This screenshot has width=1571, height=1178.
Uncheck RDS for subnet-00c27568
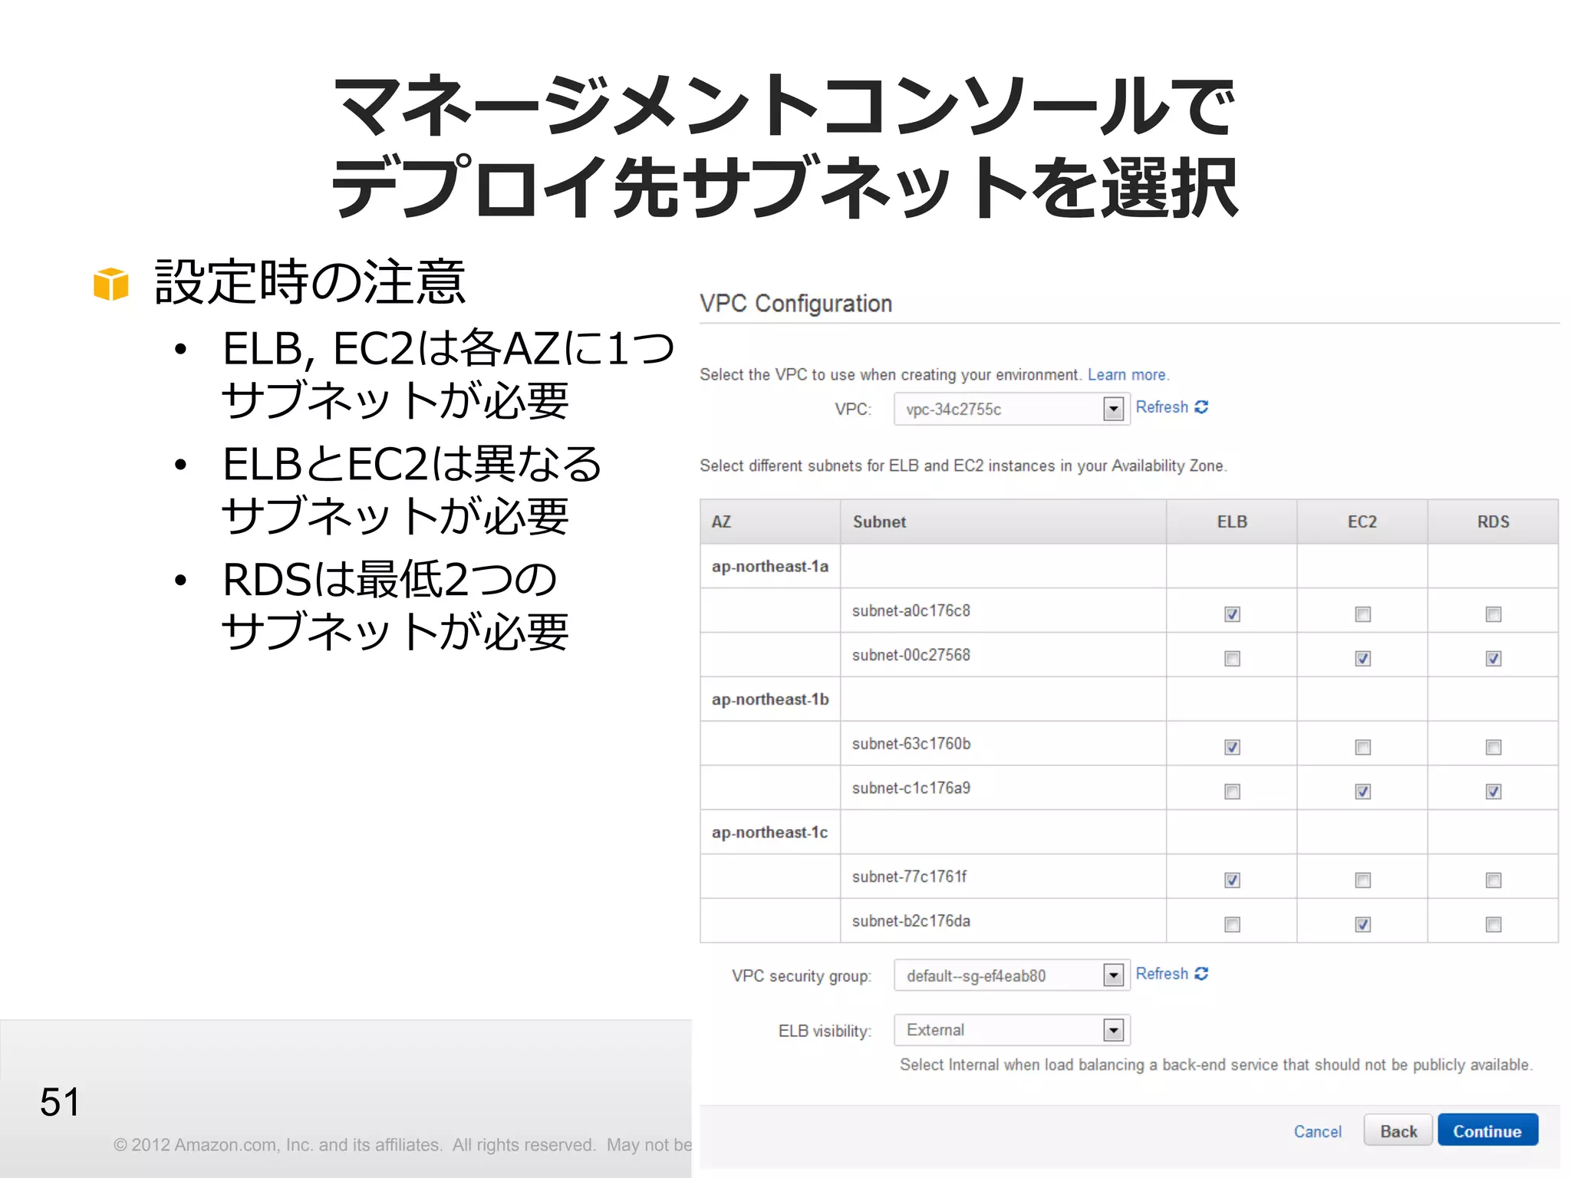coord(1493,659)
